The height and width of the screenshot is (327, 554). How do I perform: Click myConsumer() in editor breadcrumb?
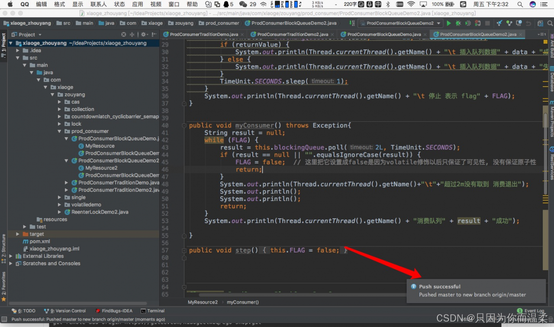coord(242,302)
